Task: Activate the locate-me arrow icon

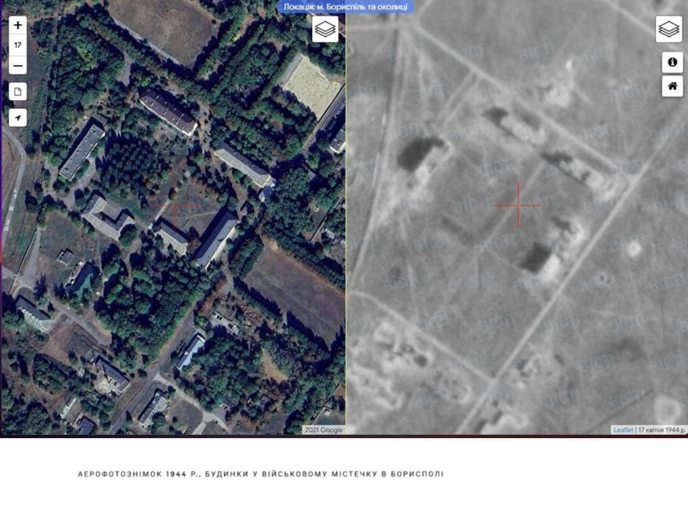Action: tap(17, 117)
